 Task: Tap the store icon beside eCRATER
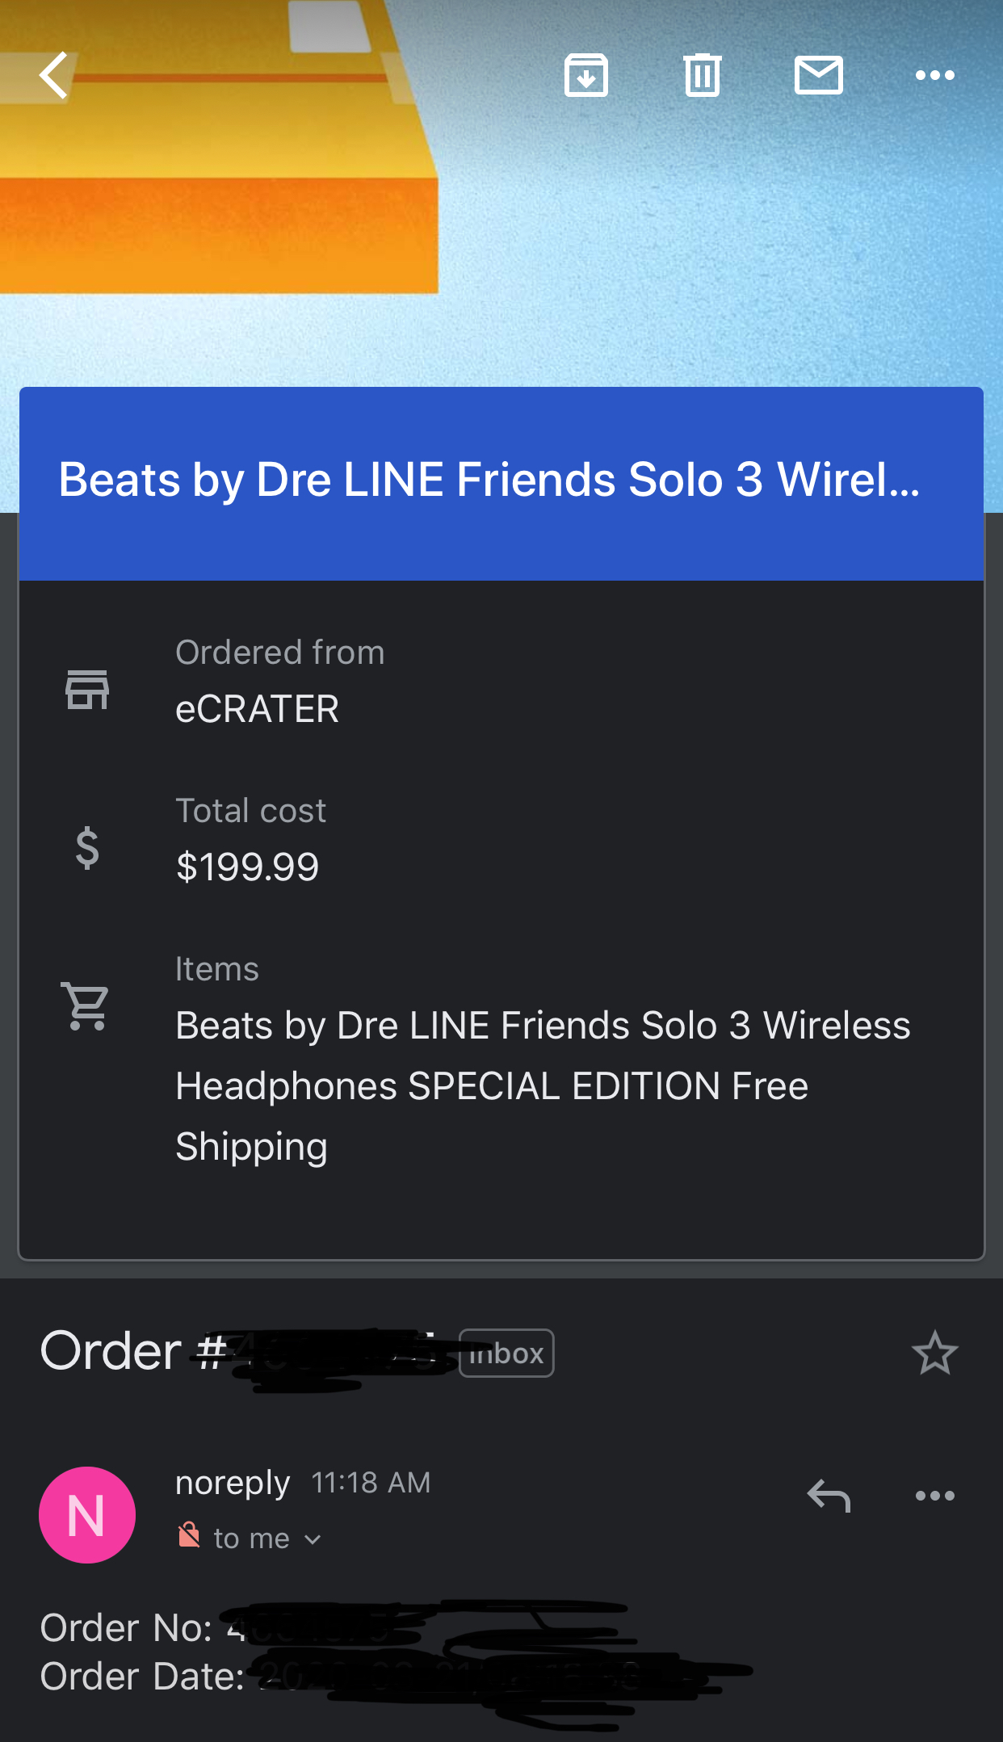pyautogui.click(x=87, y=690)
